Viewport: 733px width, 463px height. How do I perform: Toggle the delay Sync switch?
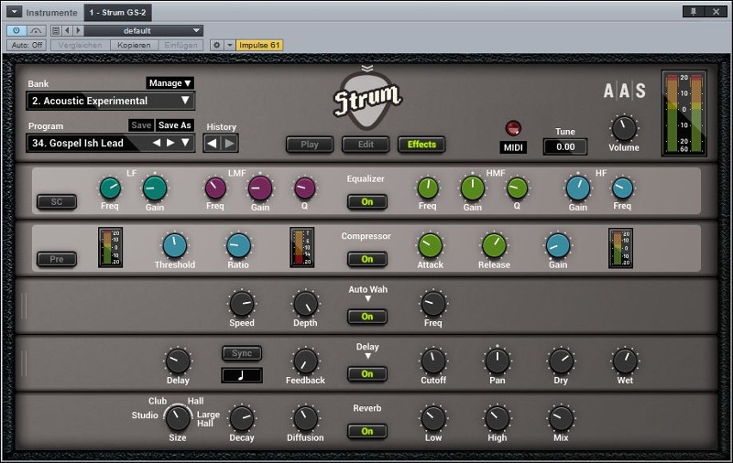pyautogui.click(x=242, y=353)
